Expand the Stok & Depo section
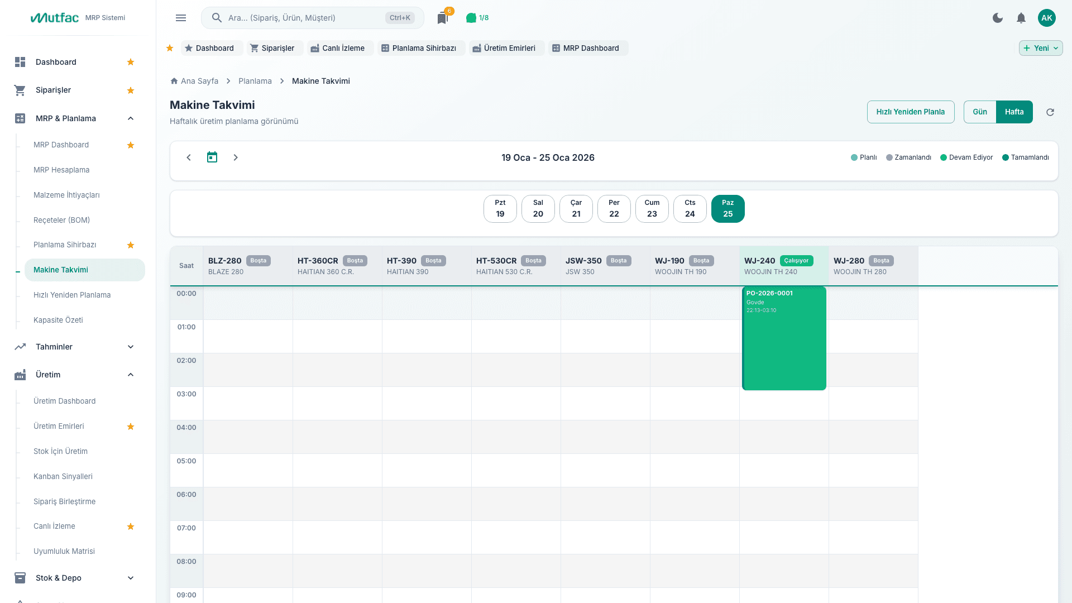The height and width of the screenshot is (603, 1072). coord(131,578)
